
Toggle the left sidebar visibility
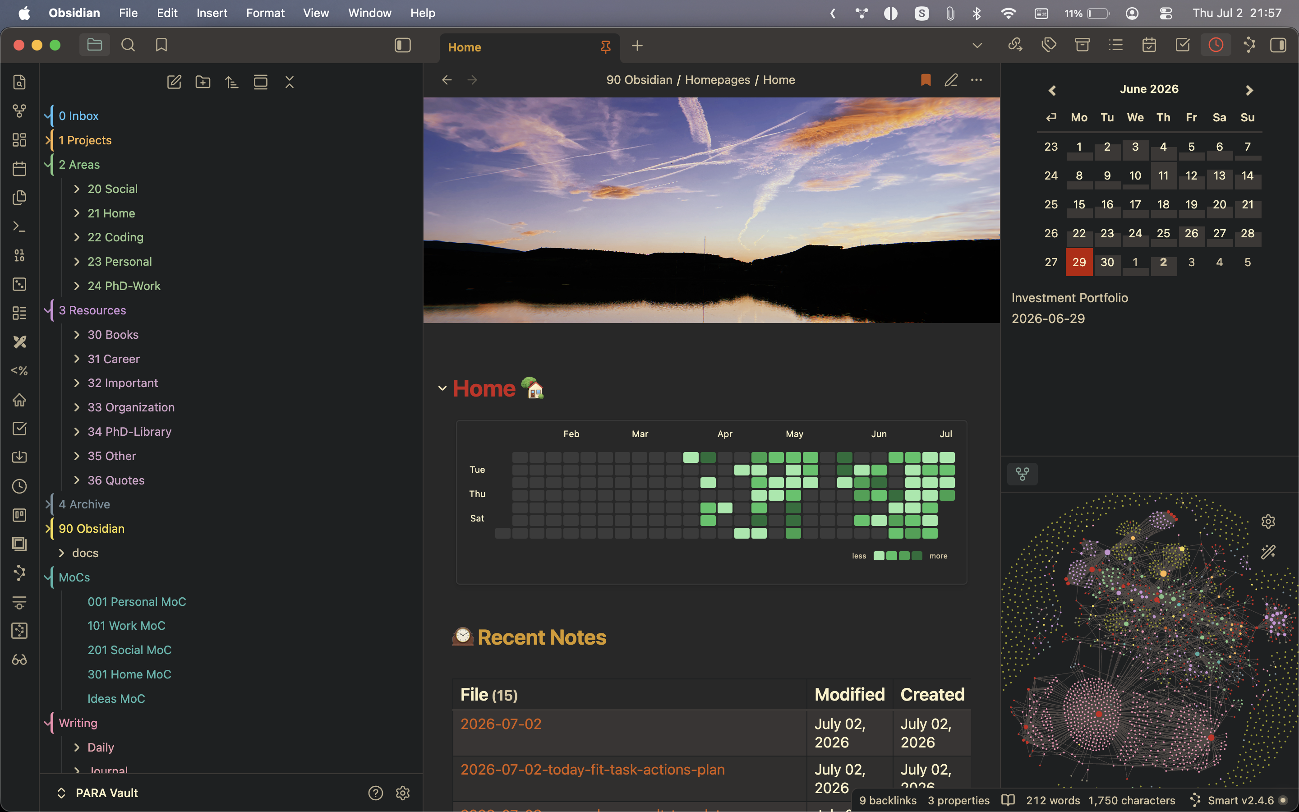point(403,45)
